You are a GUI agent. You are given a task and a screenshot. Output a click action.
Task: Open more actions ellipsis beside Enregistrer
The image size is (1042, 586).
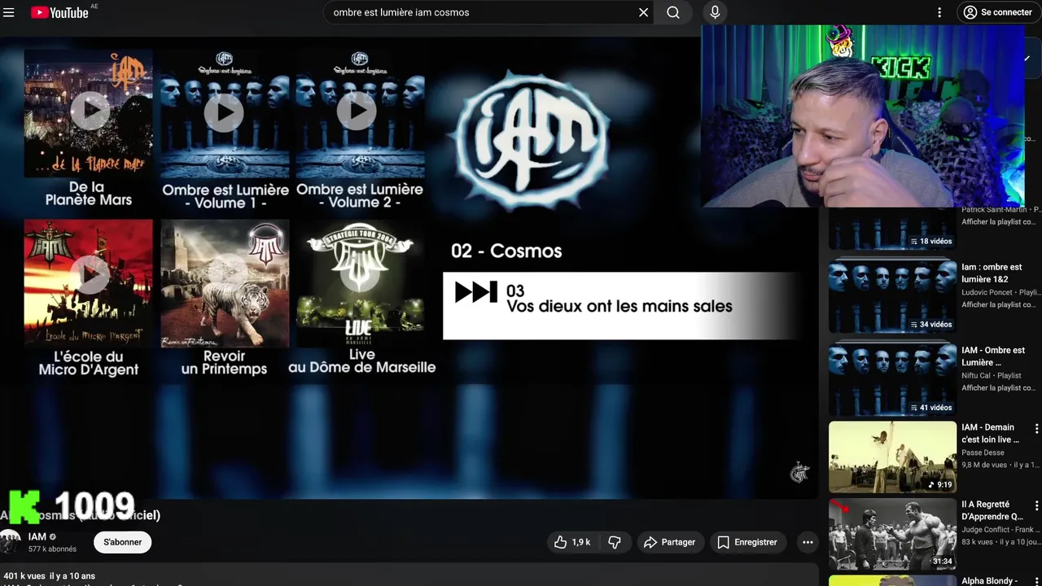pyautogui.click(x=808, y=542)
